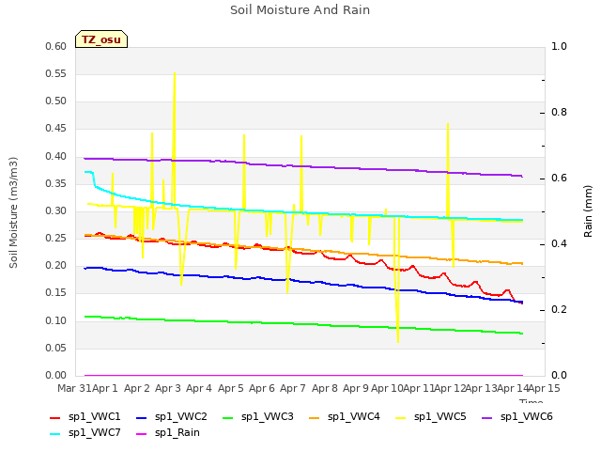The width and height of the screenshot is (601, 451).
Task: Select the sp1_VWC6 legend label
Action: pos(526,417)
